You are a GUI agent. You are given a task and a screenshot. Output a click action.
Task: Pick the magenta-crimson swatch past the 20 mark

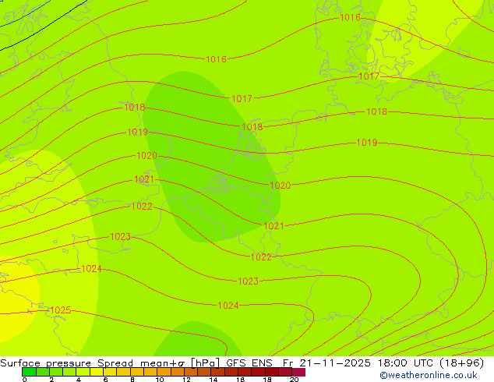(298, 372)
